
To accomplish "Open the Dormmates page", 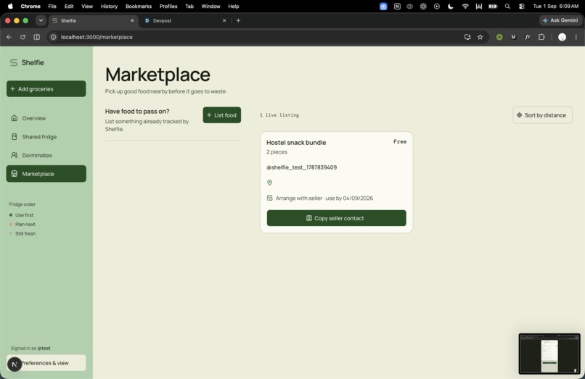I will [x=46, y=155].
